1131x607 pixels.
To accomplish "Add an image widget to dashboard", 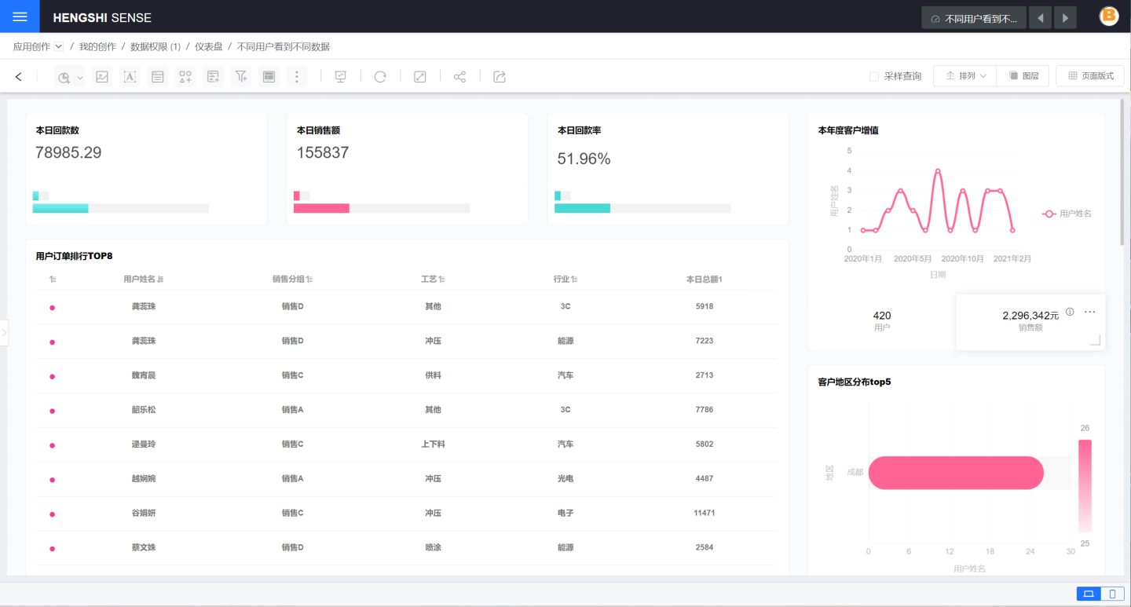I will (101, 76).
